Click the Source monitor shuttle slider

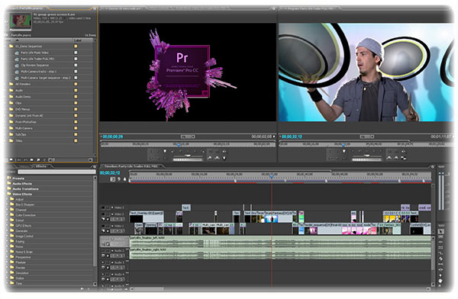[x=188, y=156]
